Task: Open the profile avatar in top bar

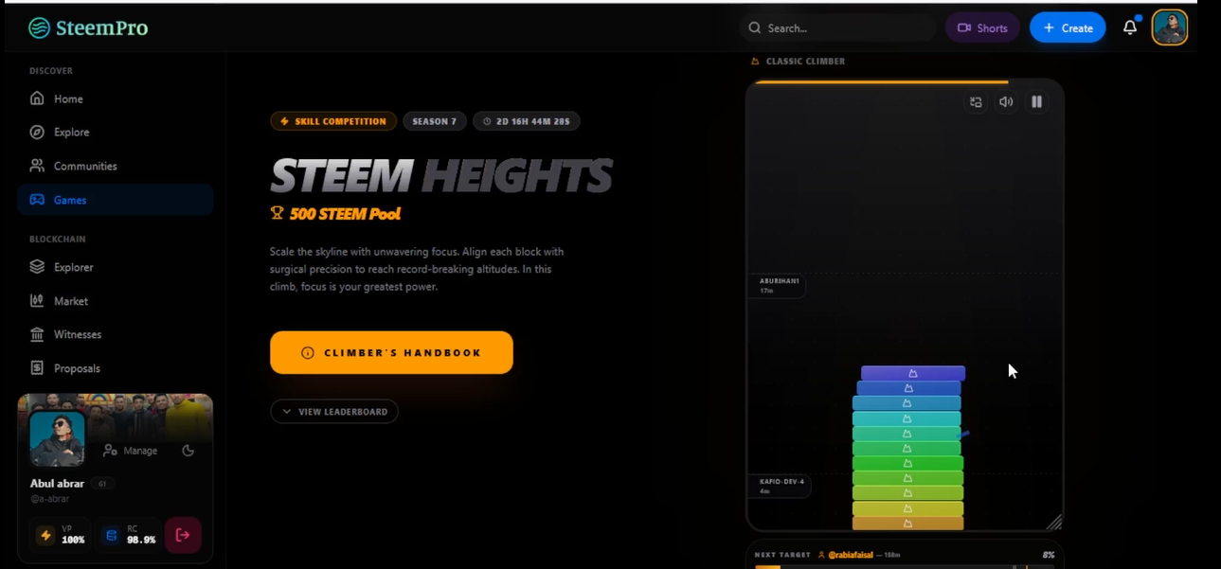Action: 1170,27
